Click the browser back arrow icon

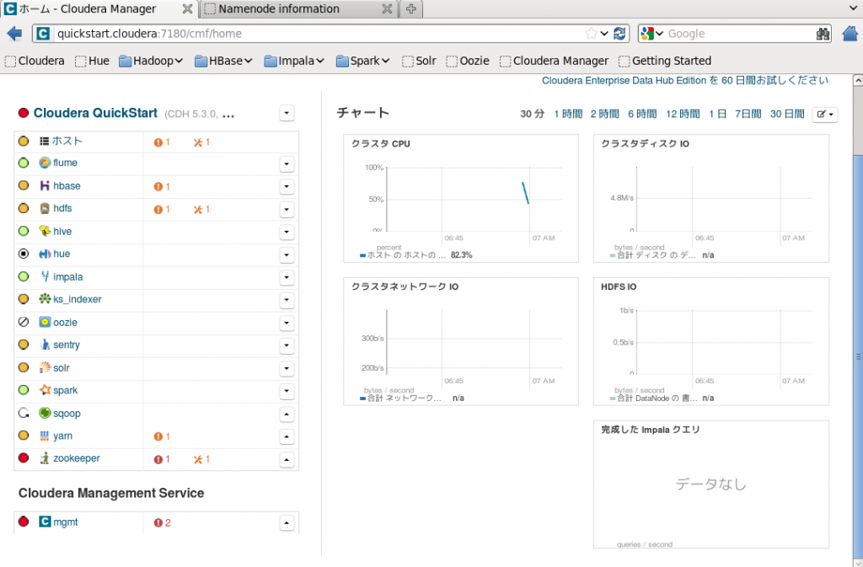coord(14,34)
